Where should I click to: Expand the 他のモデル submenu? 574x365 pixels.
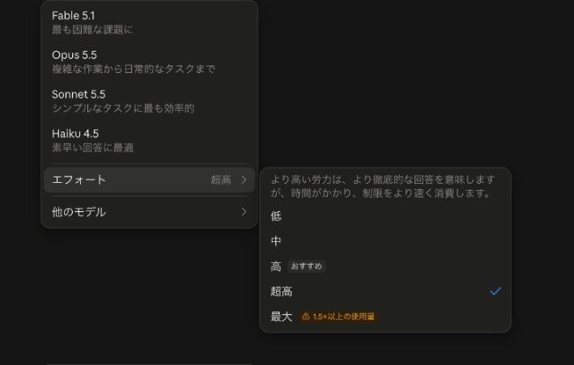(x=149, y=212)
